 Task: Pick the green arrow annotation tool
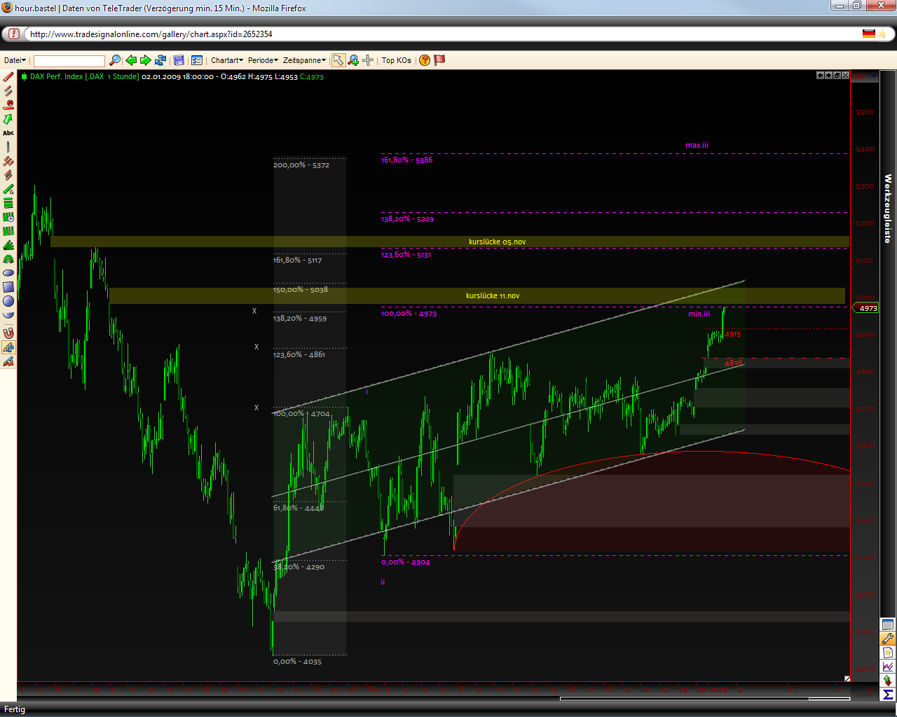pyautogui.click(x=8, y=119)
